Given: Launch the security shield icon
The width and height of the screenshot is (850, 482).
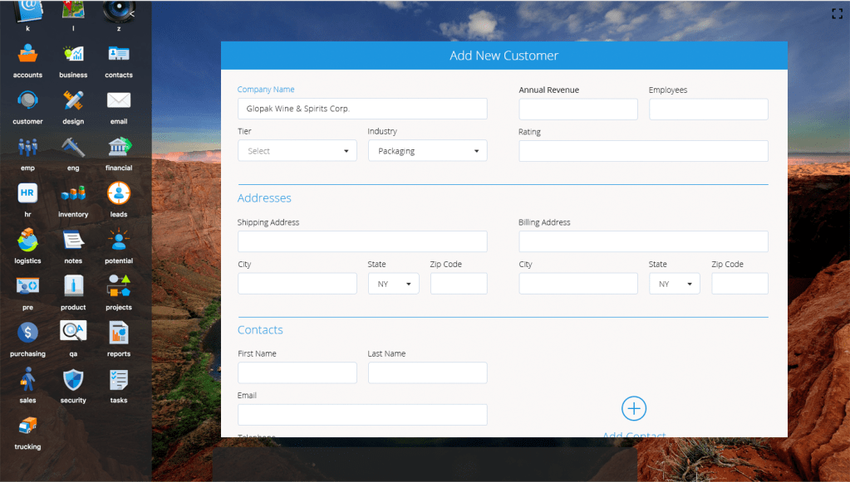Looking at the screenshot, I should click(73, 380).
